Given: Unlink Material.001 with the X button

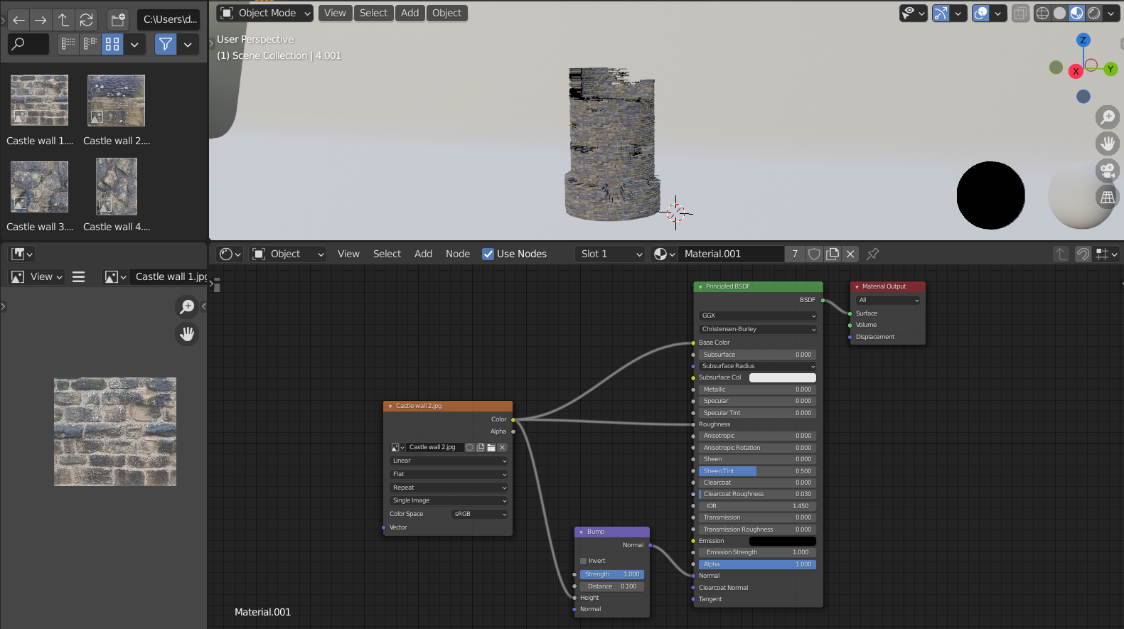Looking at the screenshot, I should 850,254.
